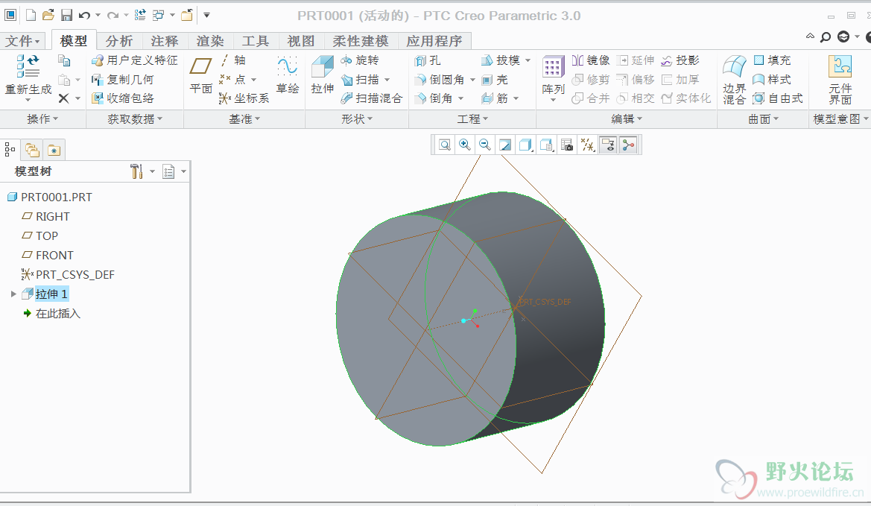Select the RIGHT datum plane in model tree
Image resolution: width=871 pixels, height=506 pixels.
pos(45,217)
